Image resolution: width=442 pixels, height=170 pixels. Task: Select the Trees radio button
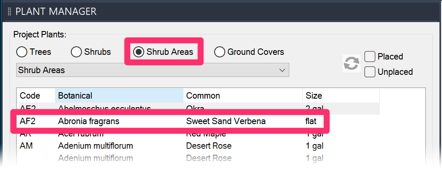click(34, 52)
